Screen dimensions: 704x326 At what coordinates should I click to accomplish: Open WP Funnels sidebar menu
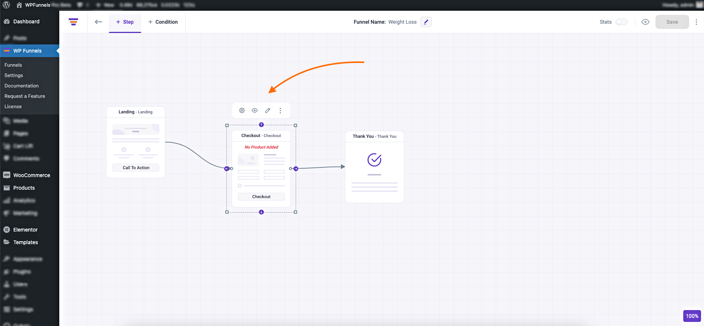(x=27, y=51)
